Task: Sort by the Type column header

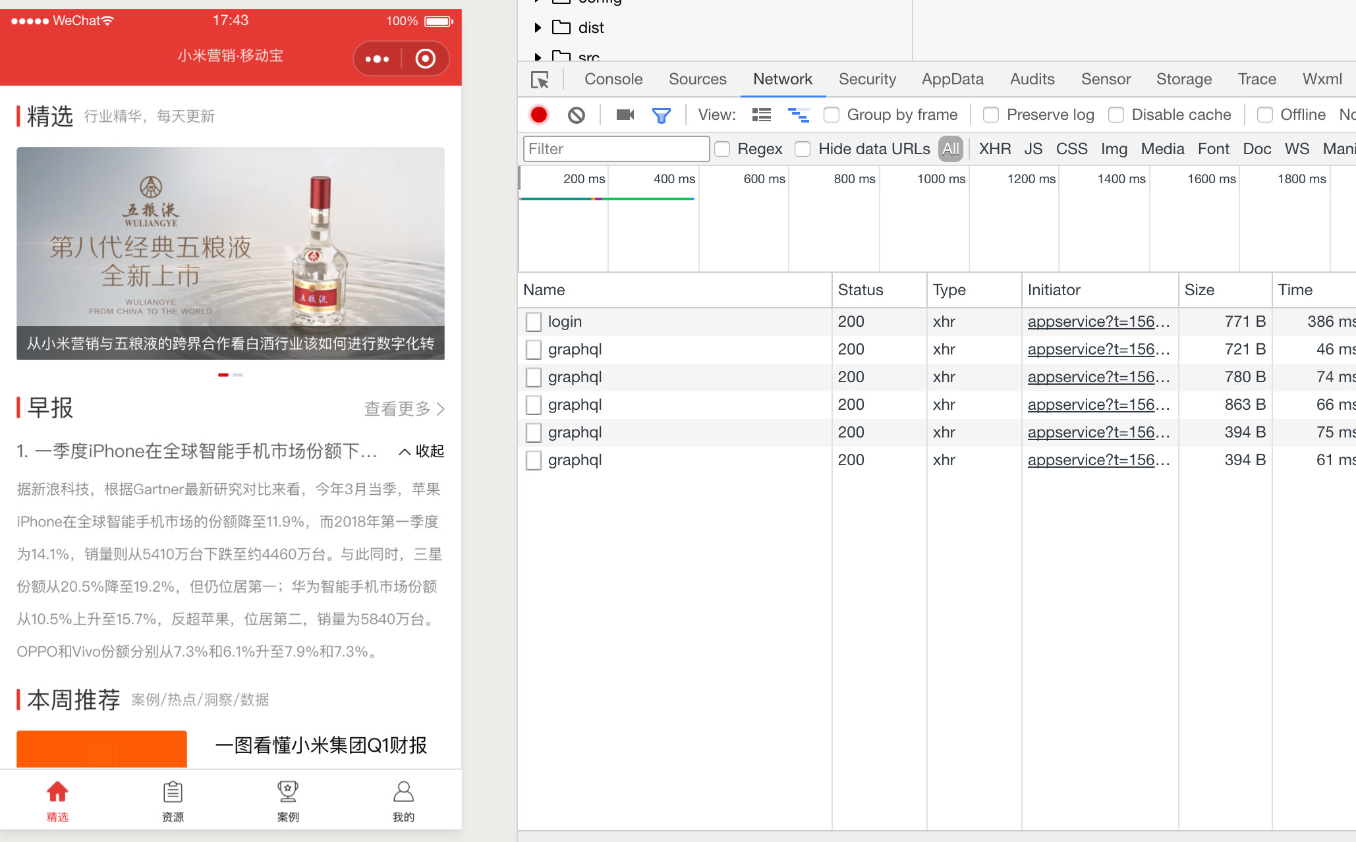Action: pyautogui.click(x=975, y=290)
